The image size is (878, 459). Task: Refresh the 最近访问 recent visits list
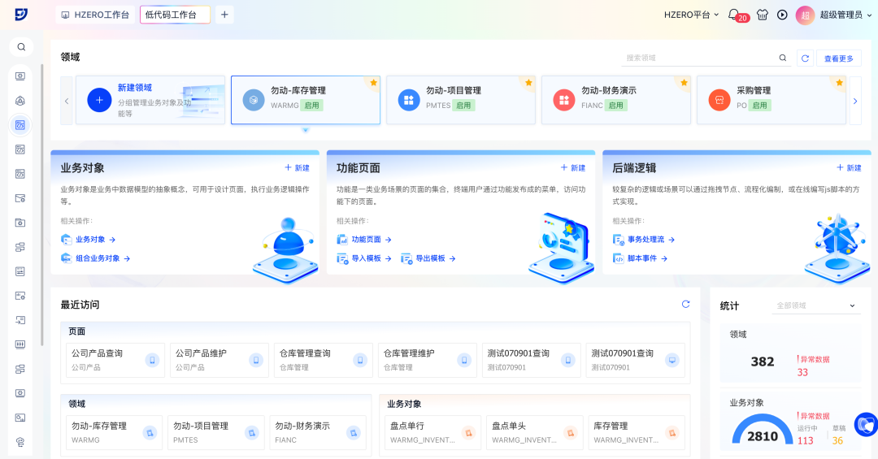pyautogui.click(x=685, y=304)
